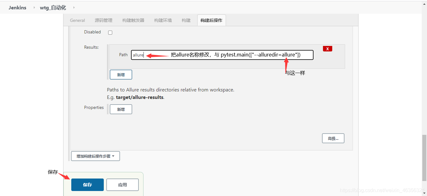Expand the arrow after wtg_自动化 breadcrumb
Viewport: 427px width, 196px height.
pyautogui.click(x=74, y=7)
